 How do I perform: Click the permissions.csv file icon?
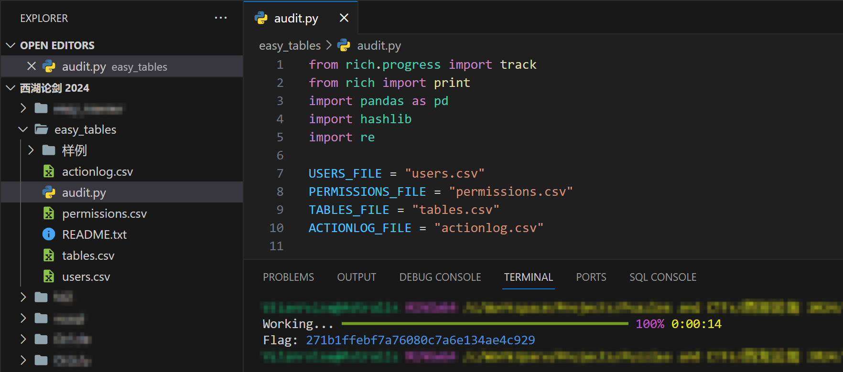49,213
